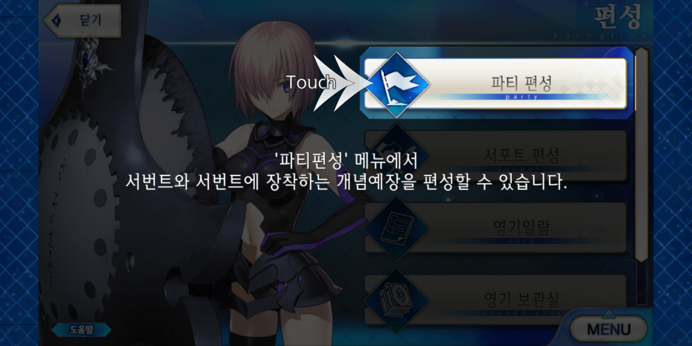
Task: Select the 서포트 편성 Support entry
Action: click(495, 155)
